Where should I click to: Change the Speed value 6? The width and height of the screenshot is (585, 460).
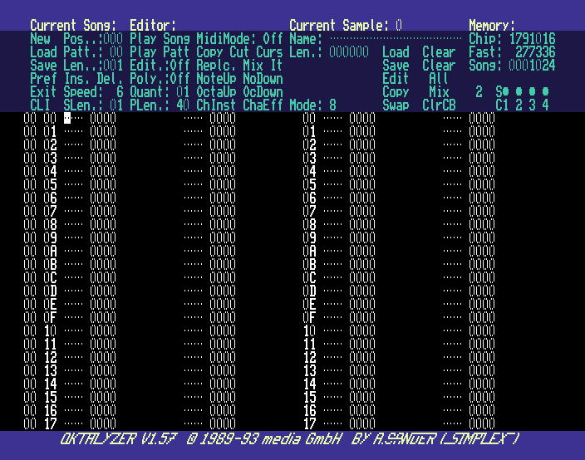(x=120, y=92)
